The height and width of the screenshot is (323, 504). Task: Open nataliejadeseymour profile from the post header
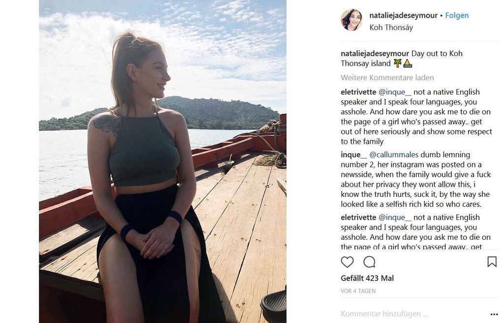403,15
